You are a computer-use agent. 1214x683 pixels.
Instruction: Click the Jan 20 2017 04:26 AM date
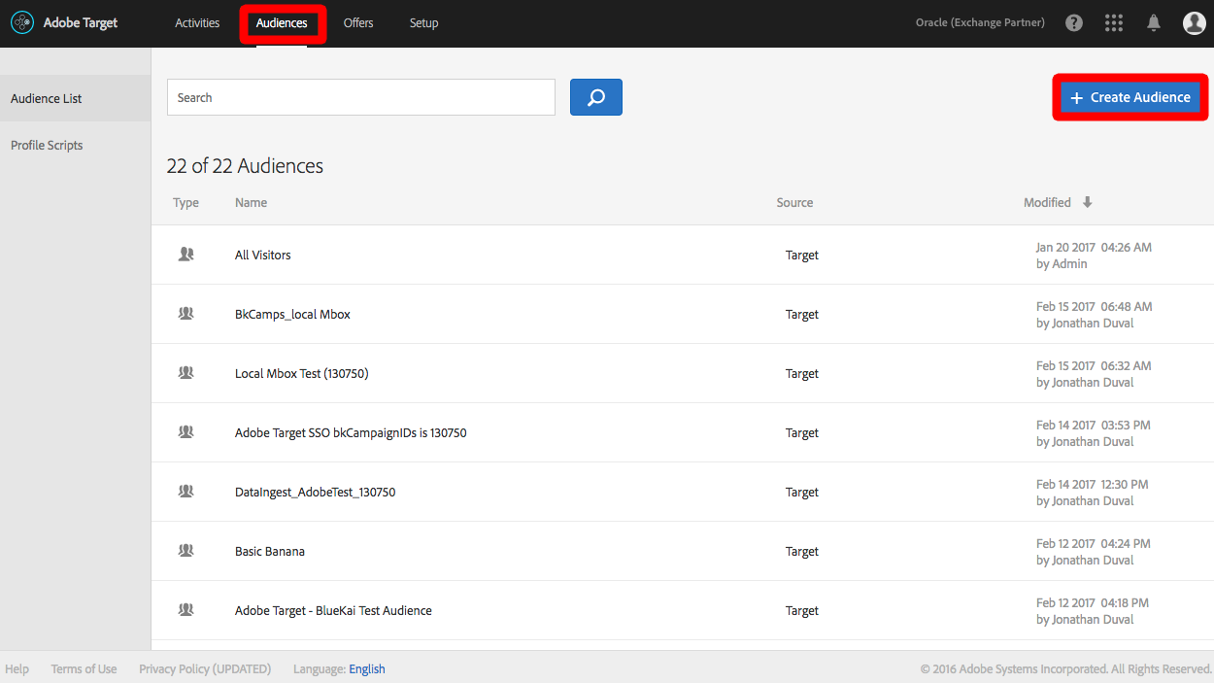click(x=1094, y=247)
